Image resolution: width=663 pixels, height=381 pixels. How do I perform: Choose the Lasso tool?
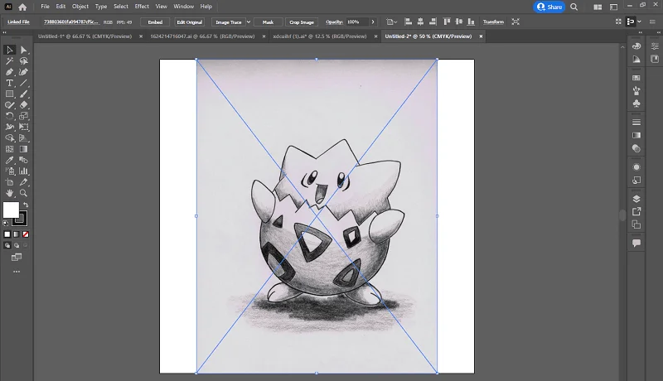24,61
